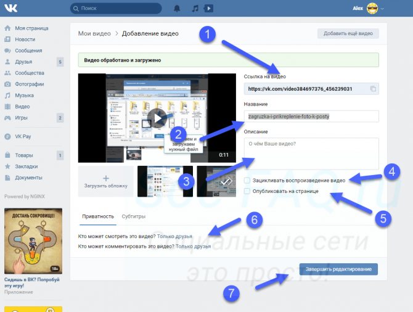Click Завершить редактирование button

[x=338, y=269]
